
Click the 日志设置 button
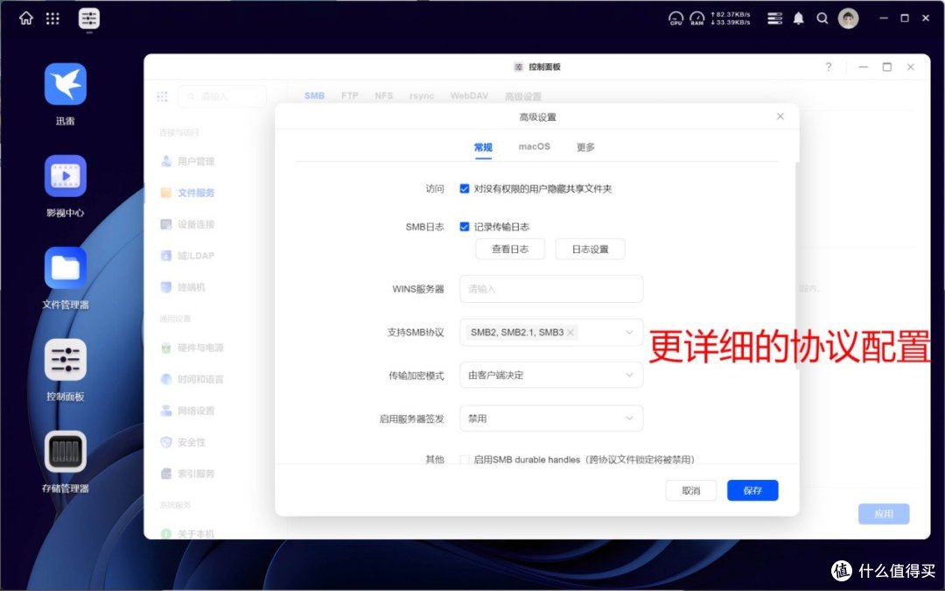(x=590, y=249)
